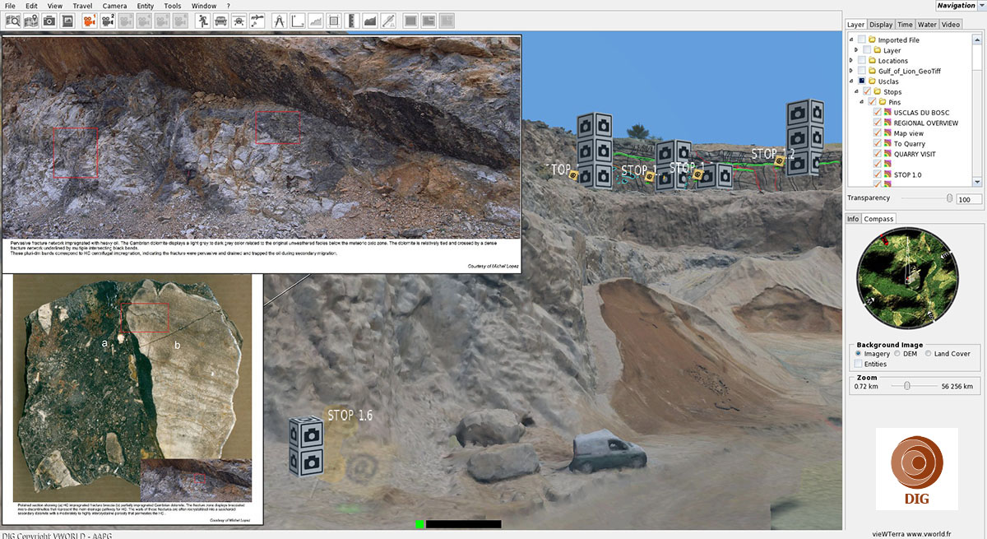Open the Navigation dropdown arrow
Image resolution: width=987 pixels, height=539 pixels.
coord(982,6)
